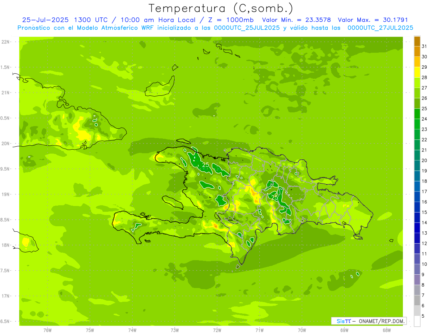Click the "5" legend scale label
434x335 pixels.
tap(423, 316)
